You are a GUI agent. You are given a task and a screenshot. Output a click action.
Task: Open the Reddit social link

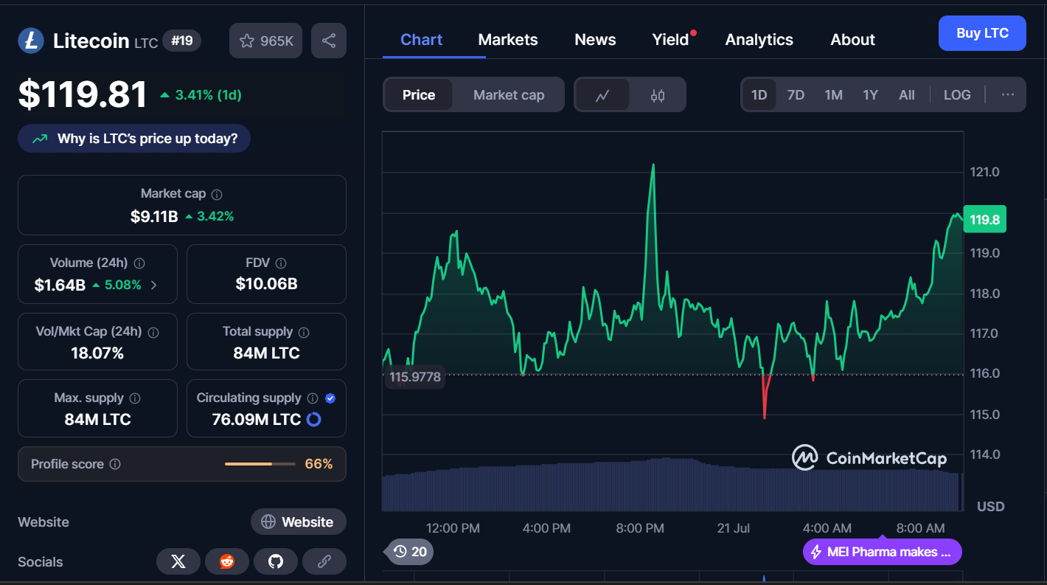(227, 561)
